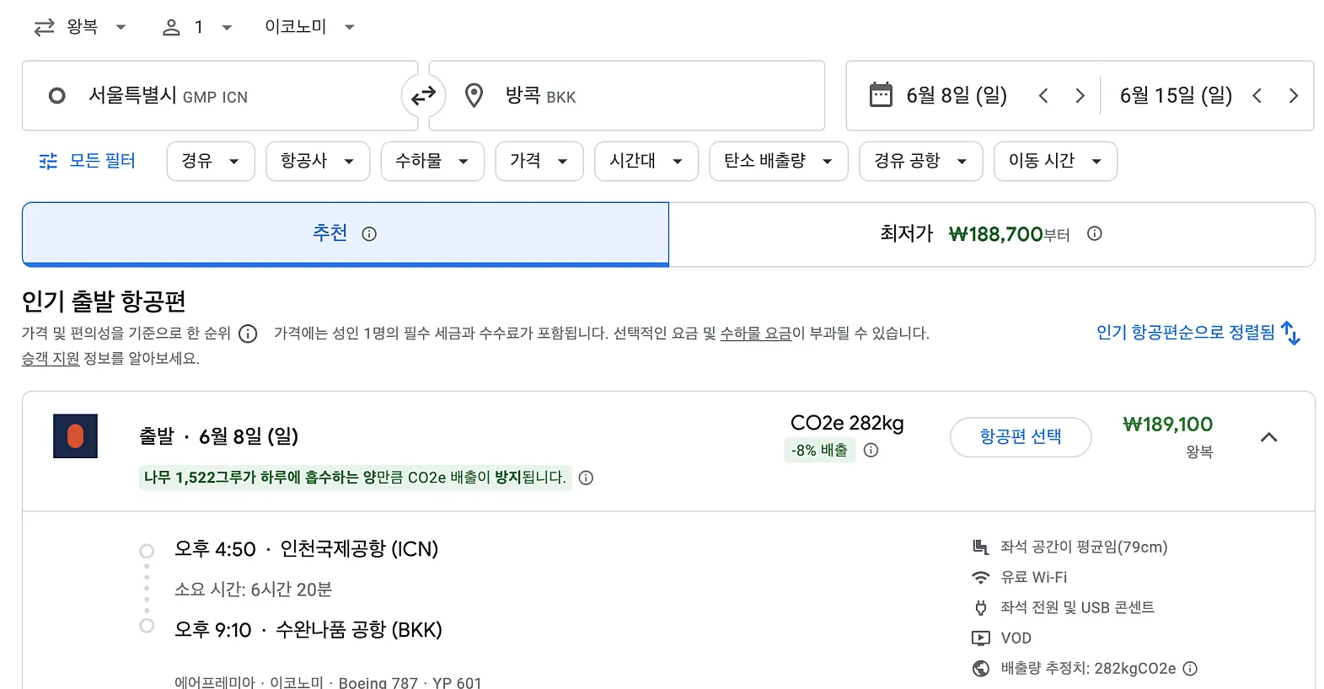The width and height of the screenshot is (1324, 689).
Task: Open the 모든 필터 filter icon
Action: coord(46,161)
